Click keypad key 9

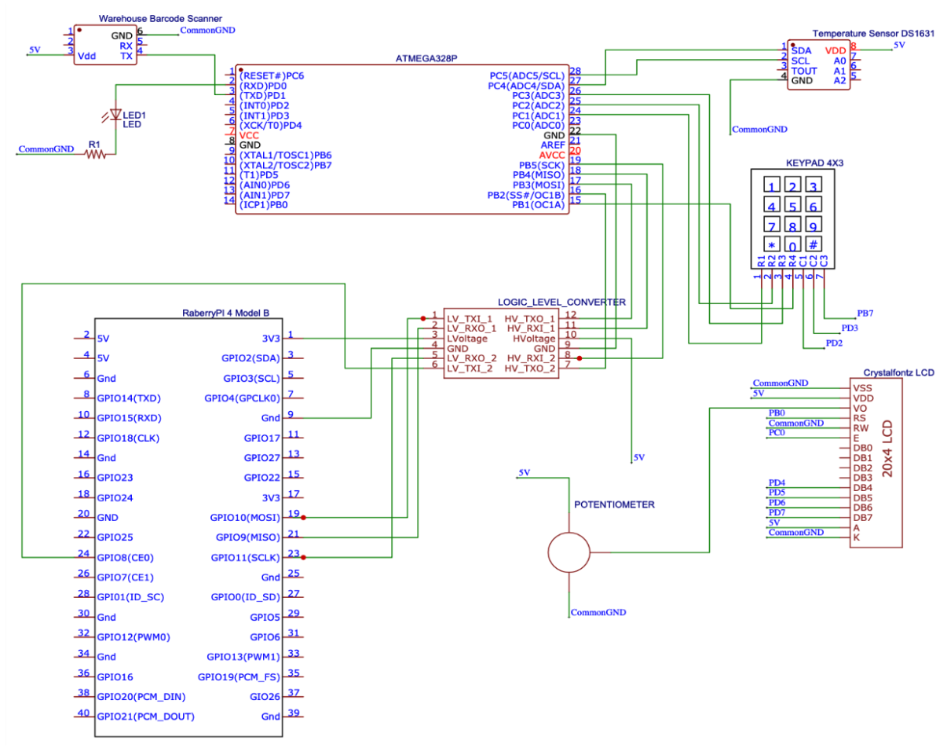(x=814, y=225)
